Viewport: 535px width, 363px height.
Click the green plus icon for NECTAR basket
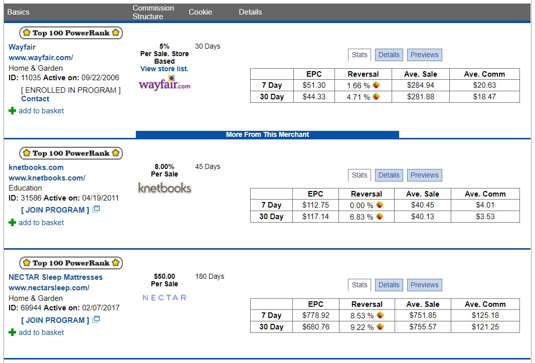click(x=12, y=332)
